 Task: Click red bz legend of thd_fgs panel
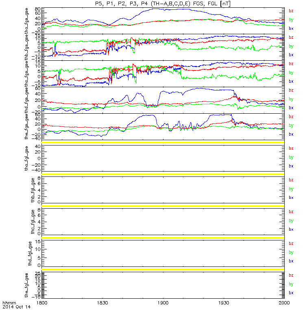[291, 90]
